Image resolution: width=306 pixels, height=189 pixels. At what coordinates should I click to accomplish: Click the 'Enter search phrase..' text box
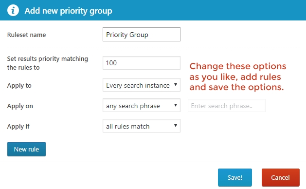click(227, 106)
